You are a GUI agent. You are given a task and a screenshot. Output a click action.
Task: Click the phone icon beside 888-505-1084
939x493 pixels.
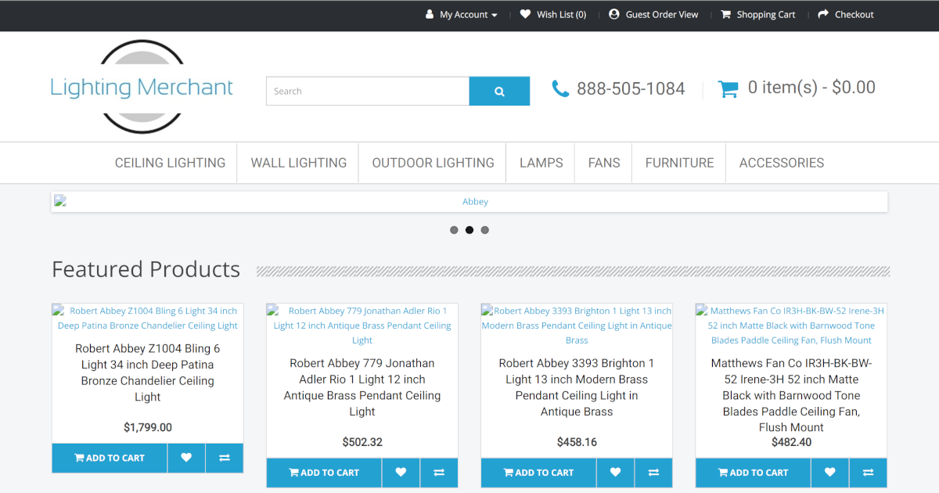click(x=560, y=88)
